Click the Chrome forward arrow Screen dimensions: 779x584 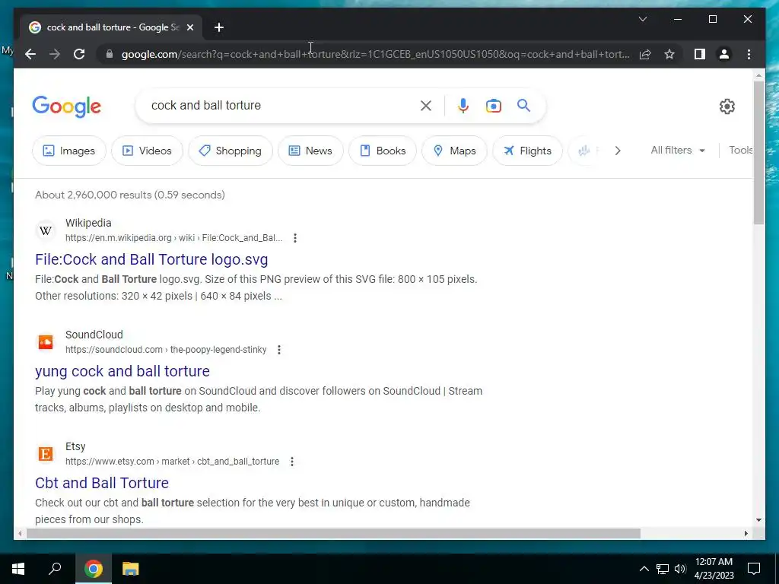55,54
